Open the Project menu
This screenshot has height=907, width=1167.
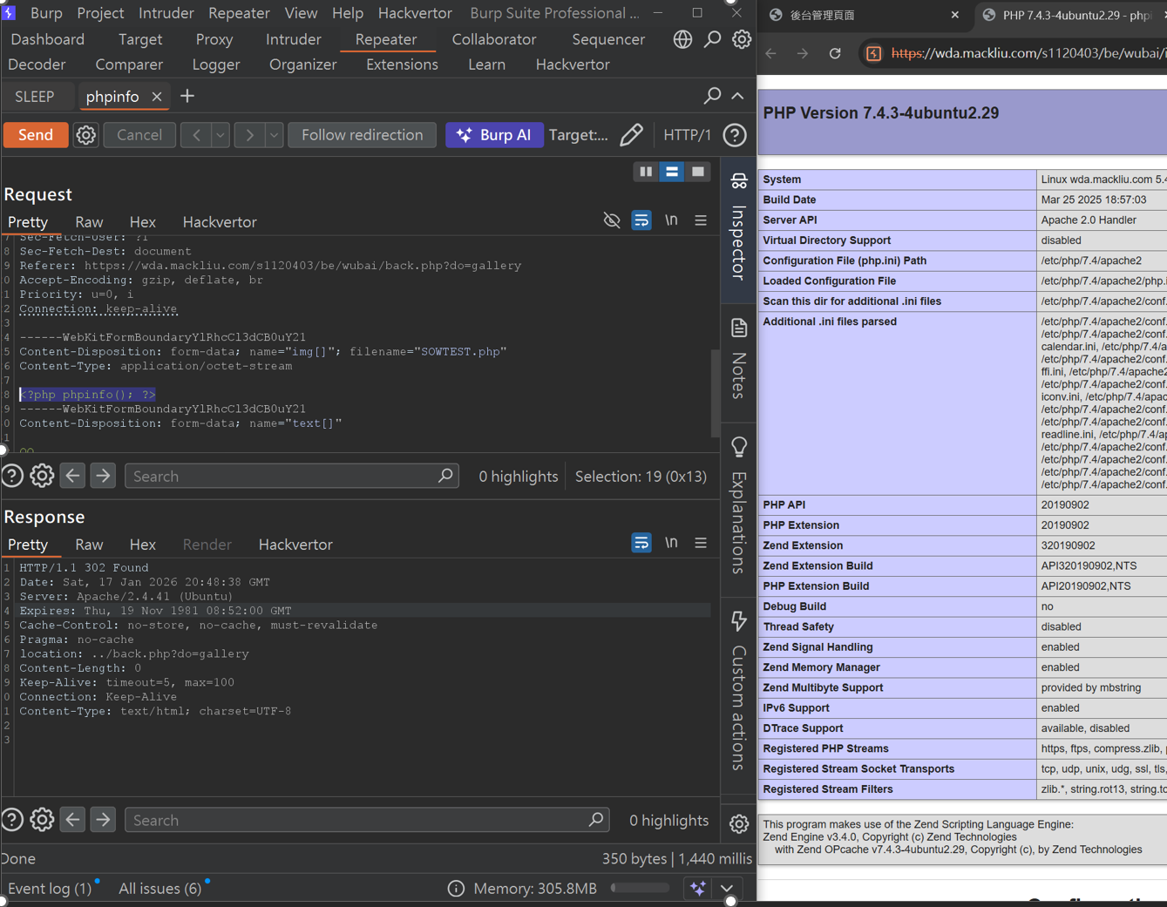[100, 13]
